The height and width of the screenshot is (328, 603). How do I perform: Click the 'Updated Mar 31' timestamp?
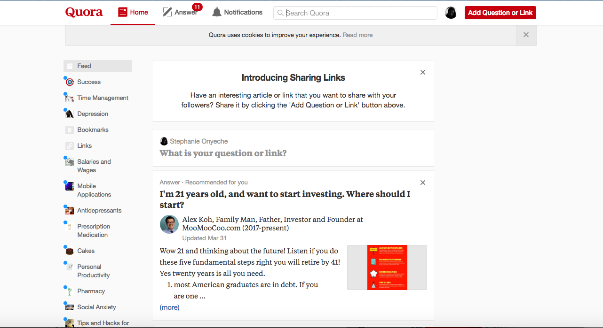[204, 238]
